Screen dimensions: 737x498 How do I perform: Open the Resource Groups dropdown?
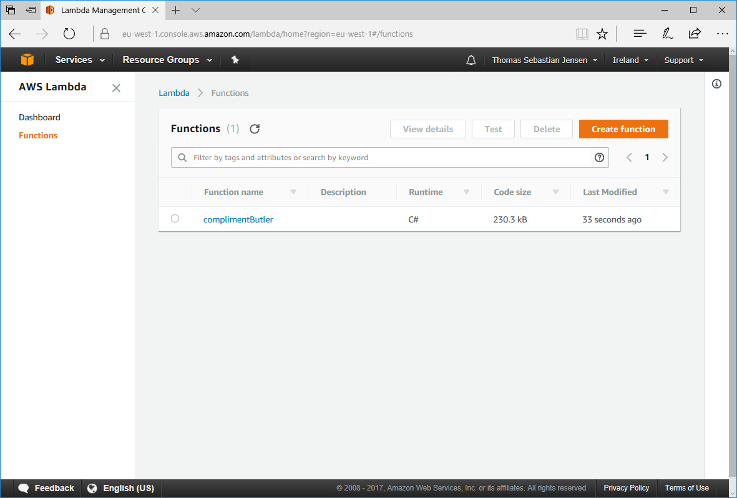click(x=167, y=60)
